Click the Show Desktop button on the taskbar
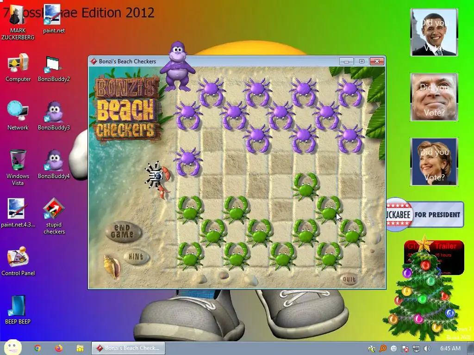This screenshot has width=474, height=355. click(x=471, y=349)
